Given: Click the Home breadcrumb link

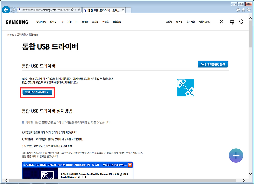Looking at the screenshot, I should pos(11,35).
